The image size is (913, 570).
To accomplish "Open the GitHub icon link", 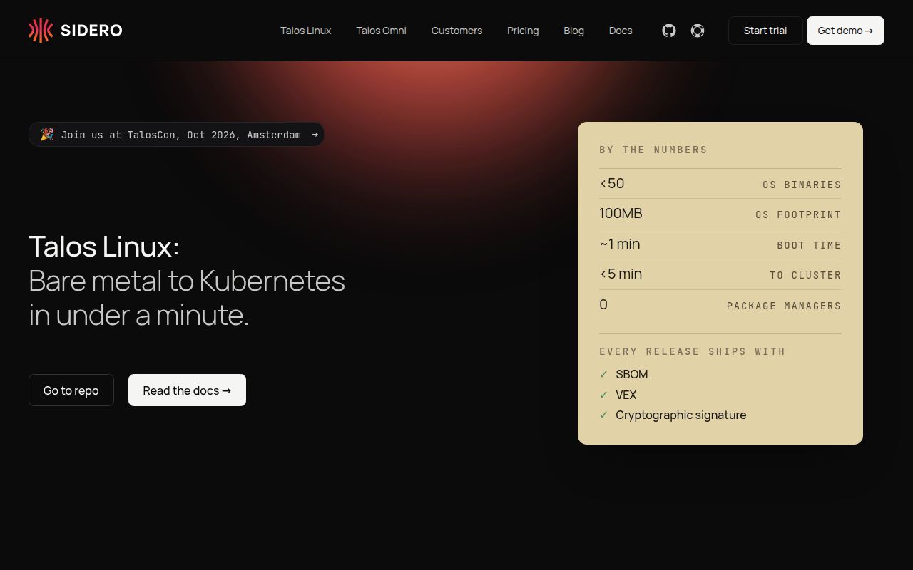I will [x=669, y=31].
